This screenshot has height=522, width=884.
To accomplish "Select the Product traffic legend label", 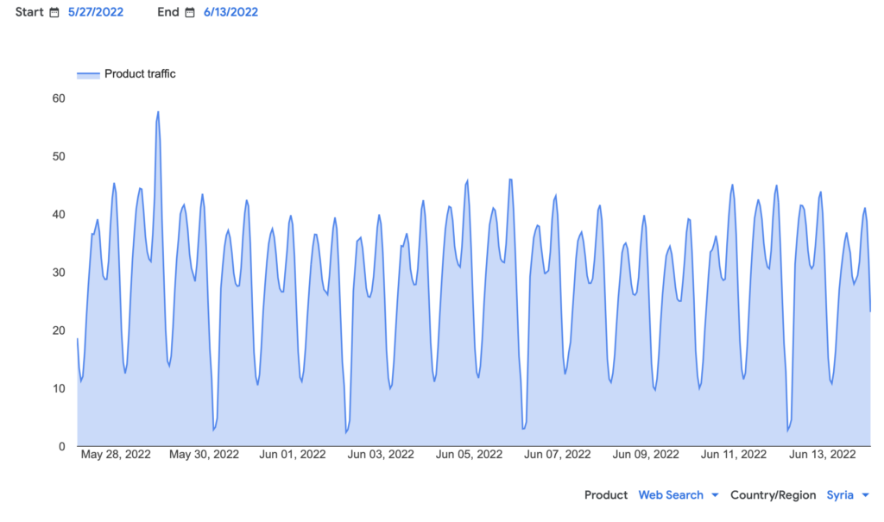I will tap(140, 74).
